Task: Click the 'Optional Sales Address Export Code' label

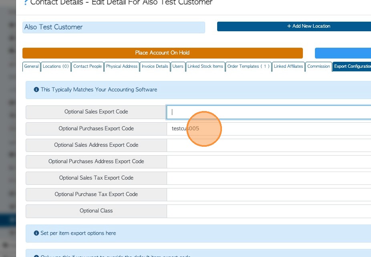Action: tap(96, 145)
